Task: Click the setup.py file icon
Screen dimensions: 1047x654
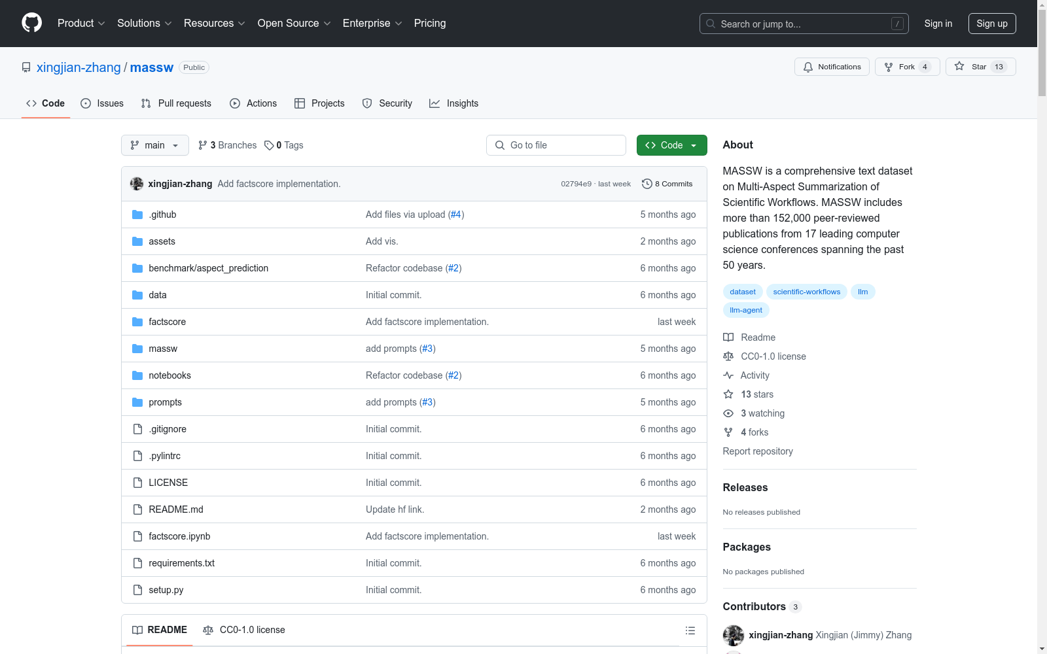Action: [137, 590]
